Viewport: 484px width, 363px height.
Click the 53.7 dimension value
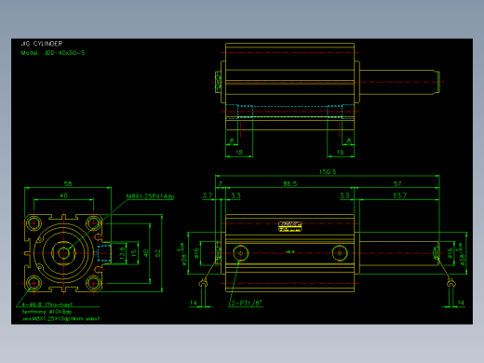click(399, 195)
